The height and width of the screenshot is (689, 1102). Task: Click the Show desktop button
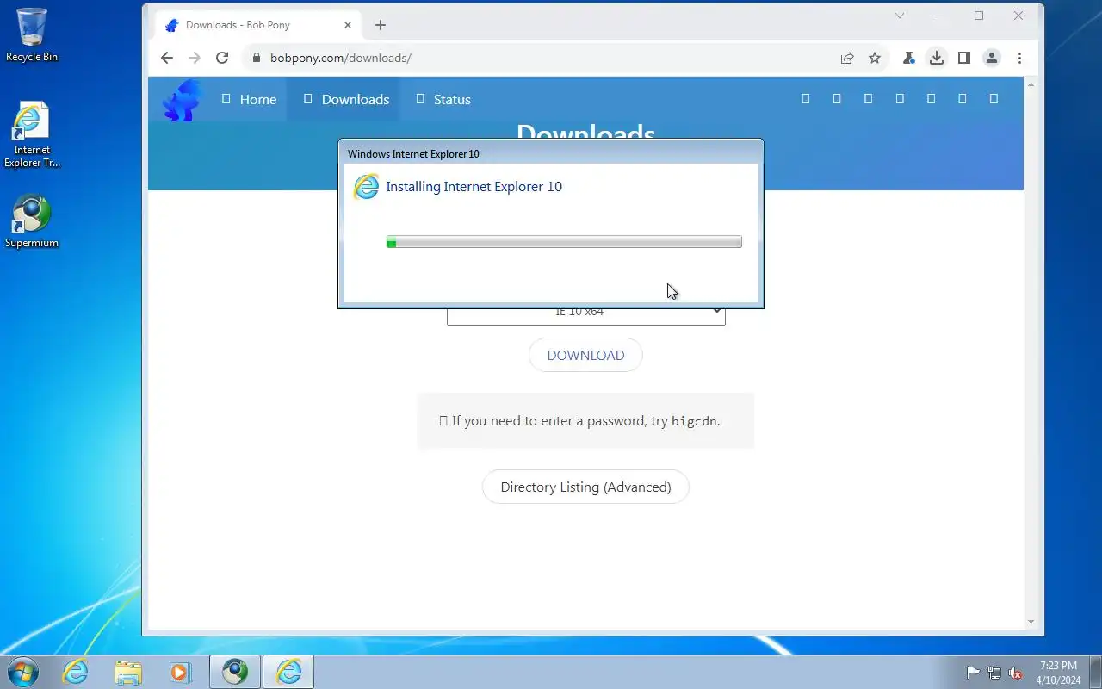(x=1096, y=672)
